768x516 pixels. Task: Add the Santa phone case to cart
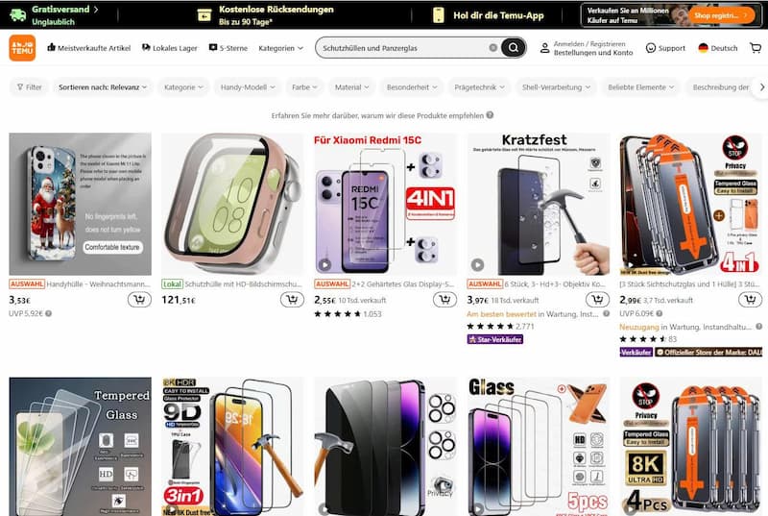tap(139, 300)
